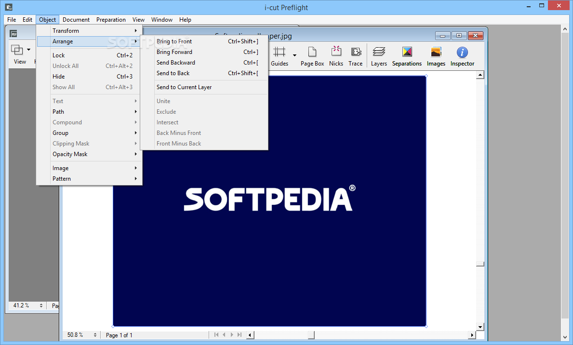Click the i-cut Preflight app icon in title bar
573x345 pixels.
tap(9, 7)
